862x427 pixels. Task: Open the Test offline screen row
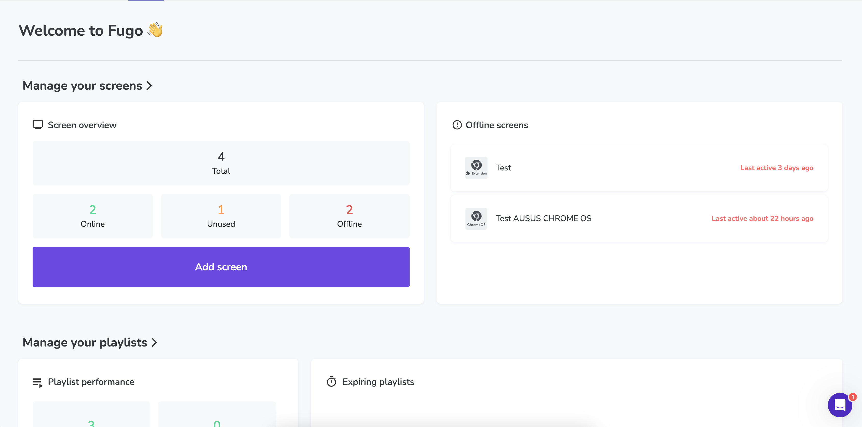coord(639,168)
